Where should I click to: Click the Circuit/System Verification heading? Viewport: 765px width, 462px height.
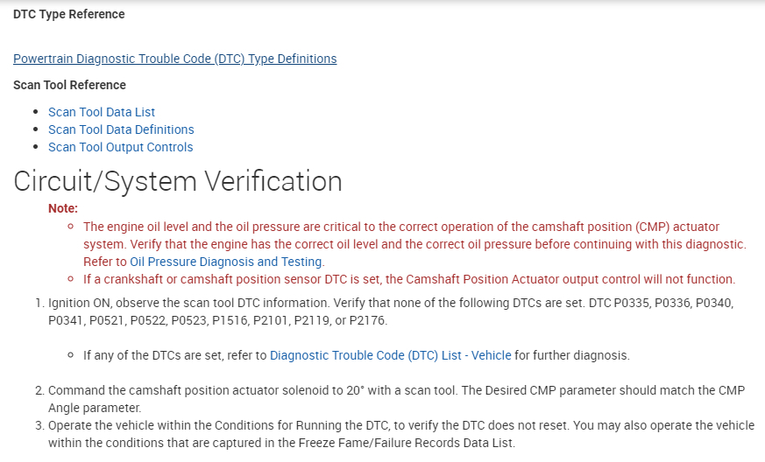pos(178,181)
